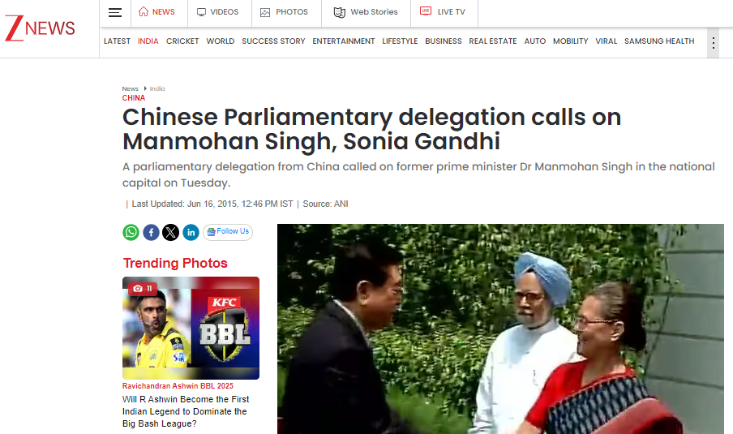Share article on Facebook icon

tap(151, 233)
